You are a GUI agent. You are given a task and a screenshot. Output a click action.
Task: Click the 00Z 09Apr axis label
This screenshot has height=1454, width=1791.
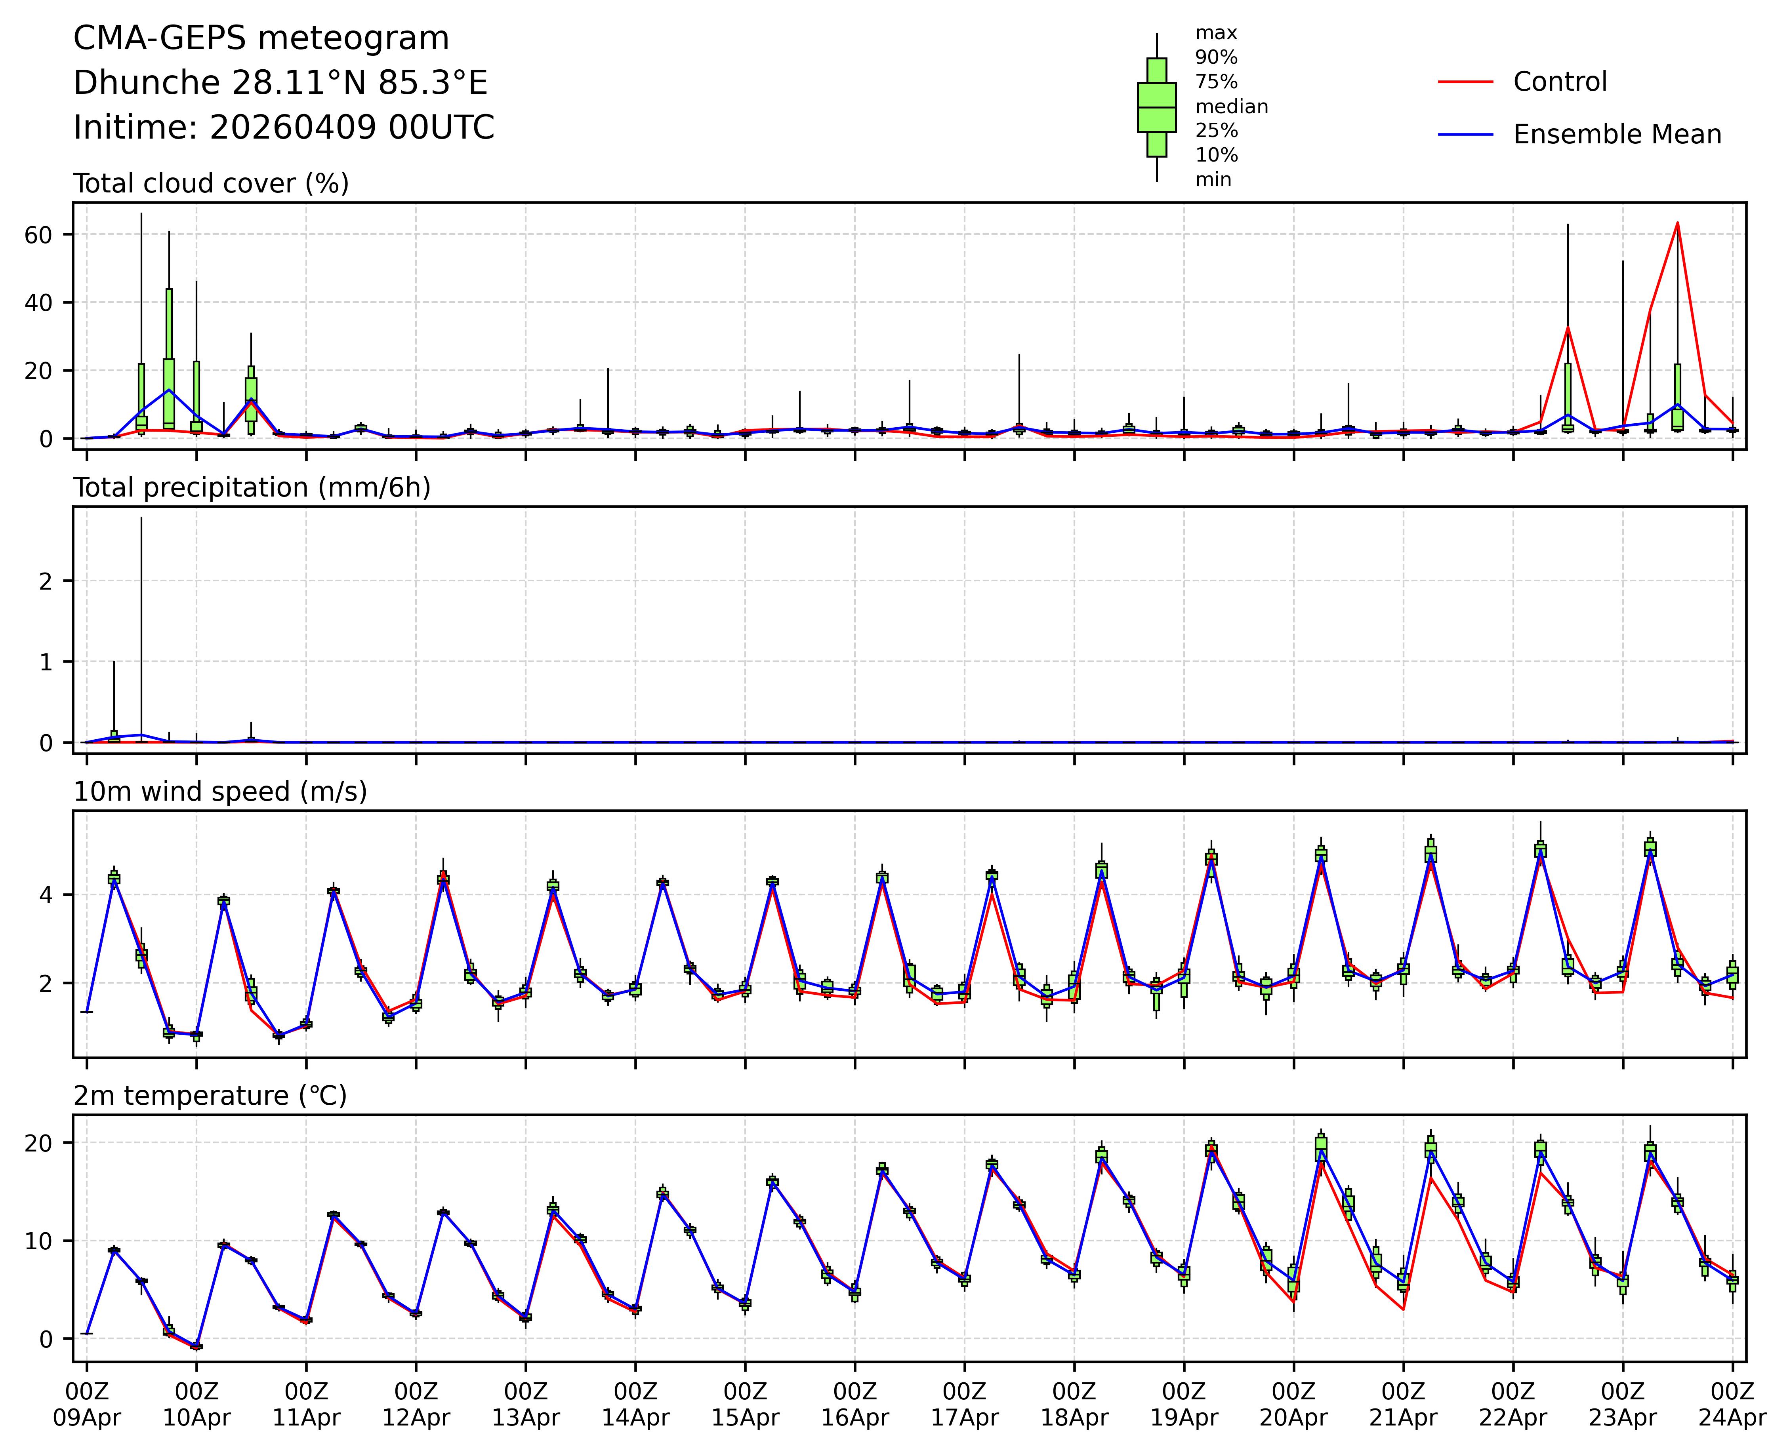tap(86, 1405)
